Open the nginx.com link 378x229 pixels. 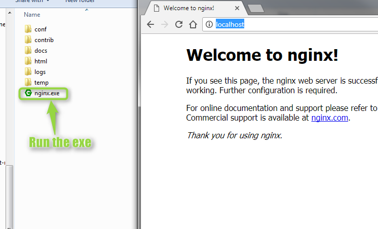tap(329, 118)
